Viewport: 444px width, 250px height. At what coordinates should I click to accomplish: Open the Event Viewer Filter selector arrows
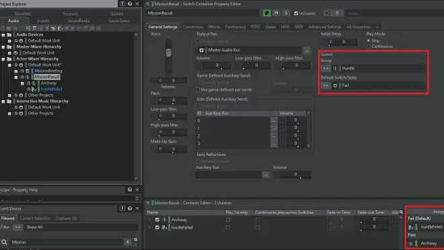pyautogui.click(x=17, y=227)
